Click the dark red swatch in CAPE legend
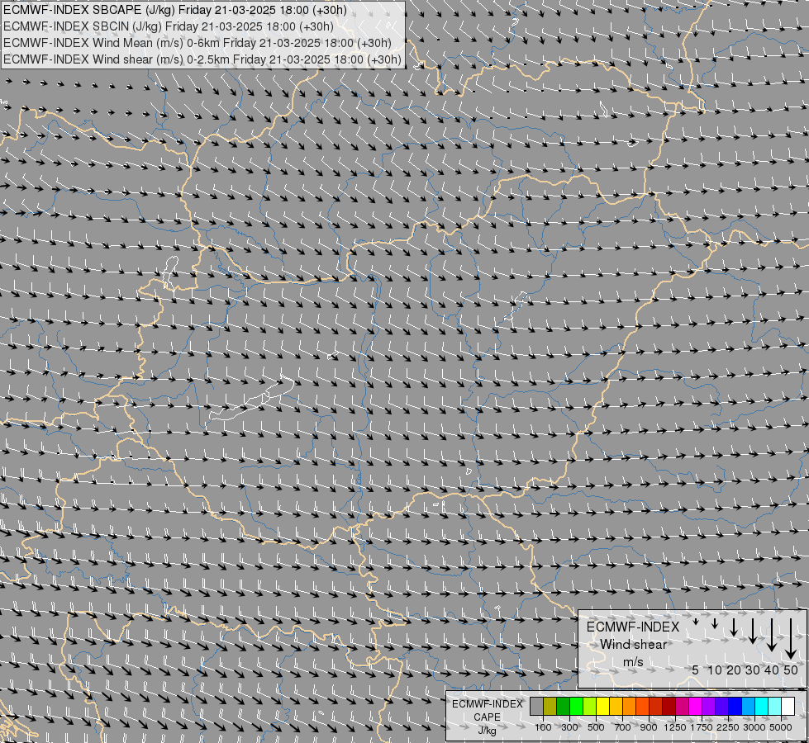 (x=669, y=707)
